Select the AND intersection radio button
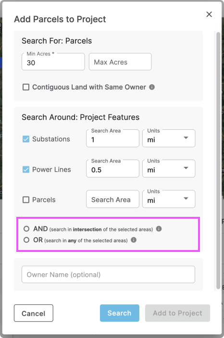224x338 pixels. click(x=26, y=229)
